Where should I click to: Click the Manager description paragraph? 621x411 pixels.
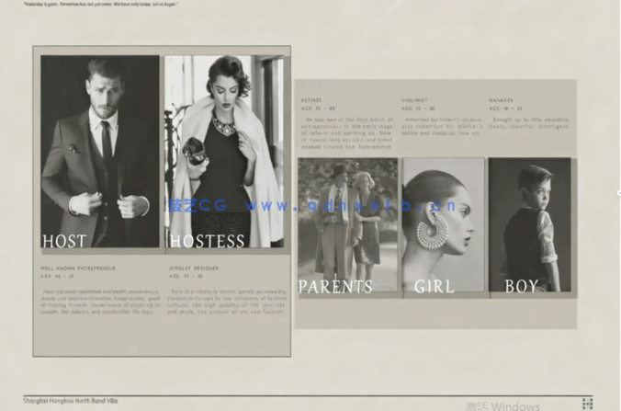coord(531,121)
